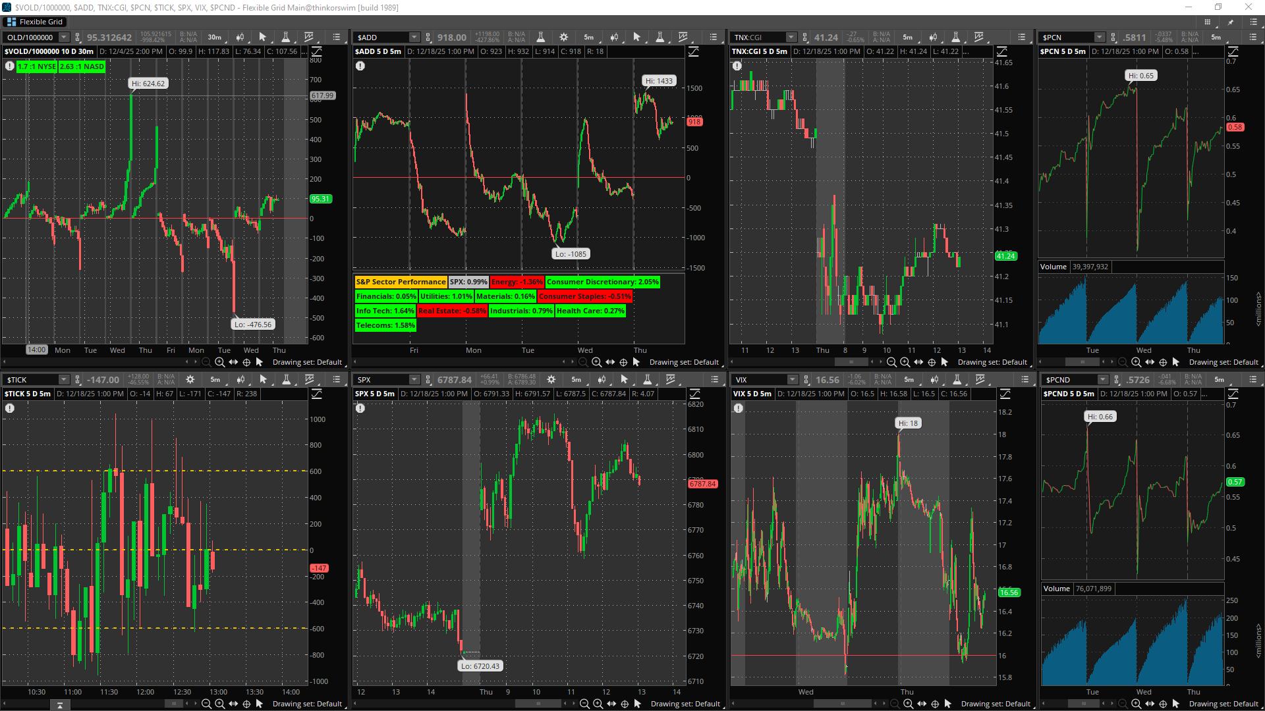Open chart style candlestick icon on SPX toolbar

[602, 380]
